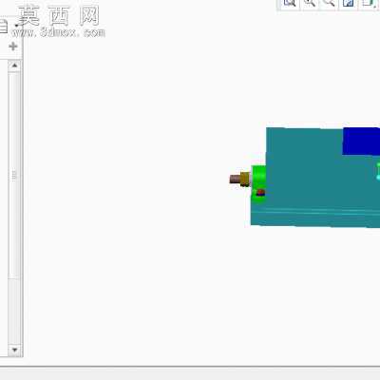Screen dimensions: 380x380
Task: Select the gold nut on the shaft
Action: (x=245, y=179)
